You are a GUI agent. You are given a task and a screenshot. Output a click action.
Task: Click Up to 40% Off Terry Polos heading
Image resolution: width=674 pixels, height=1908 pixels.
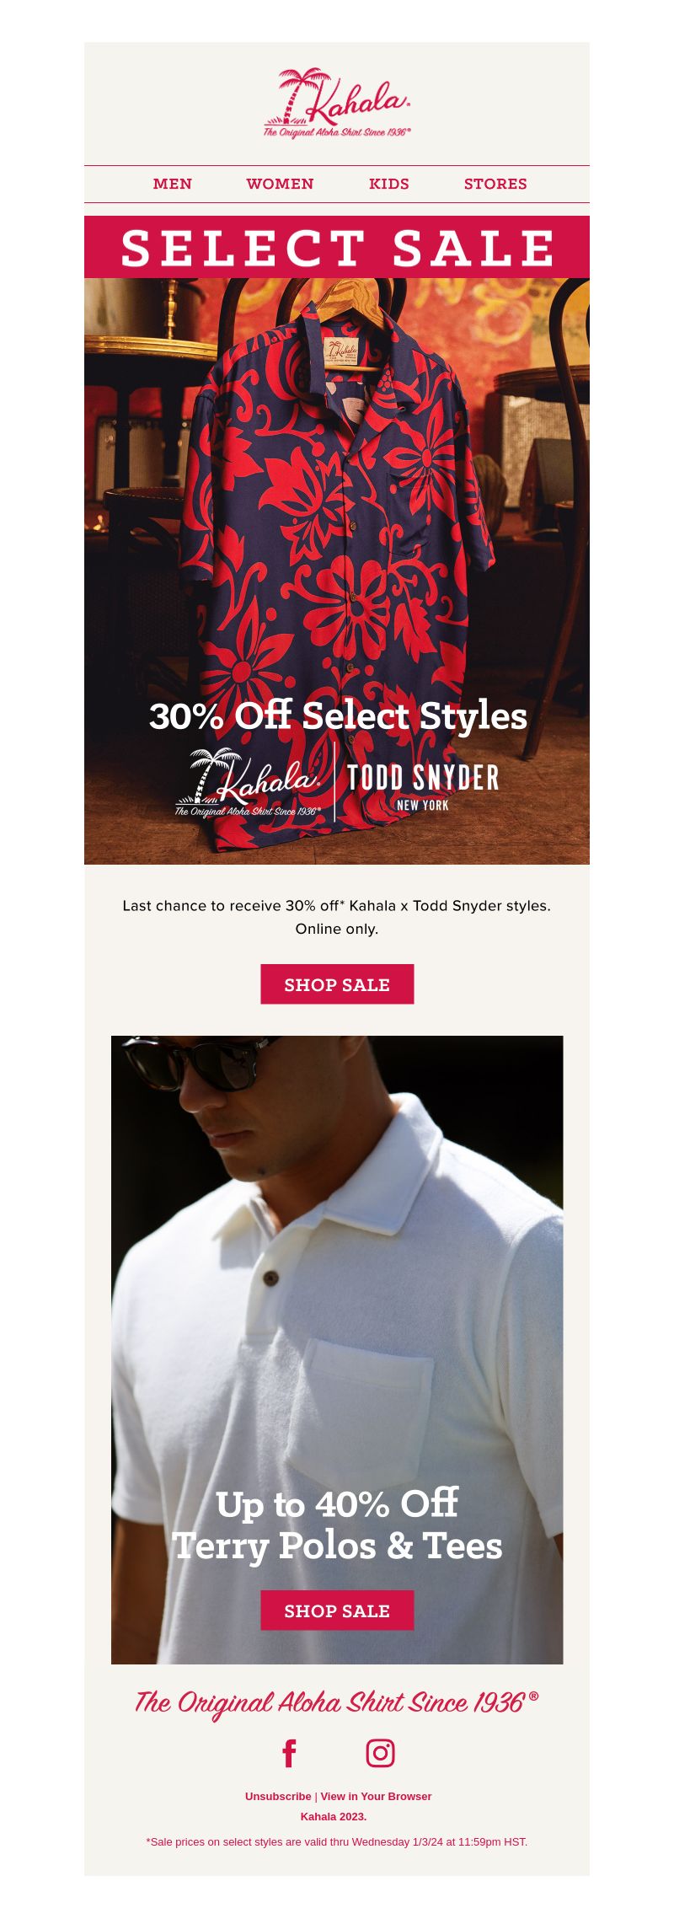tap(337, 1525)
